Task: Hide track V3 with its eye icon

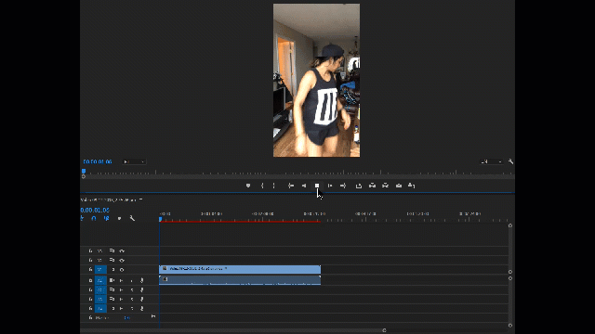Action: coord(122,251)
